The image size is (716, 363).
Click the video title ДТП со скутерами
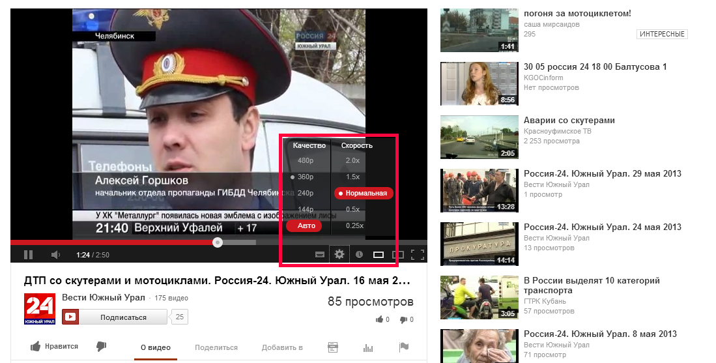tap(217, 280)
